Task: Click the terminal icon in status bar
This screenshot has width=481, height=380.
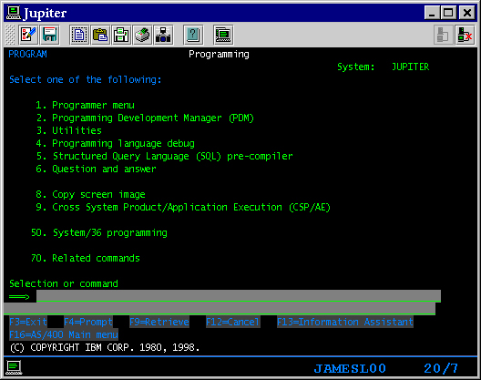Action: click(14, 368)
